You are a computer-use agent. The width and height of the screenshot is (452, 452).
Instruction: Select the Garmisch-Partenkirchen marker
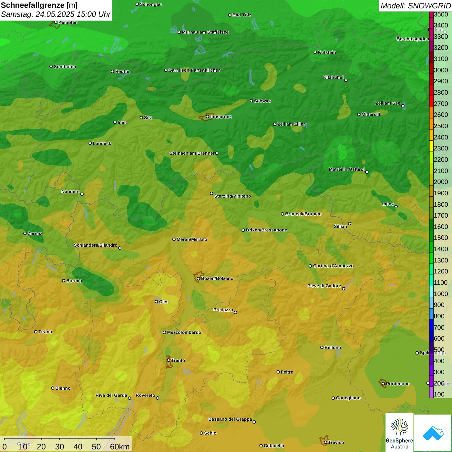point(166,70)
